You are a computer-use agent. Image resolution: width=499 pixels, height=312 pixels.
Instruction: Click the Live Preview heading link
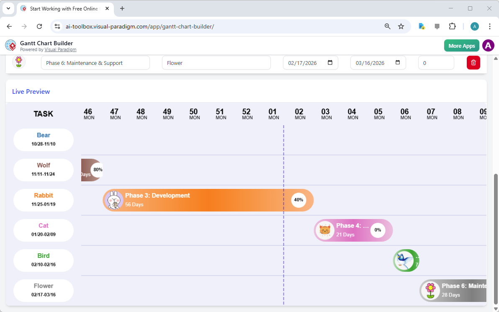[31, 91]
